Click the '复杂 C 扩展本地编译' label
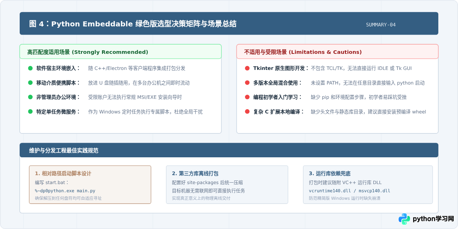The image size is (458, 229). pos(277,112)
